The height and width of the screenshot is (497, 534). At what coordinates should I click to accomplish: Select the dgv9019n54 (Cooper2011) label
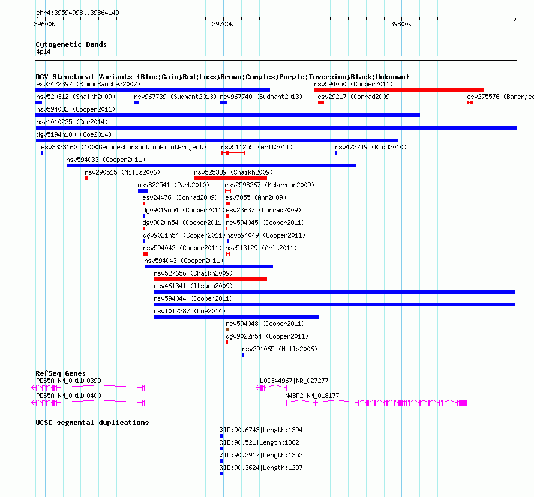point(184,210)
